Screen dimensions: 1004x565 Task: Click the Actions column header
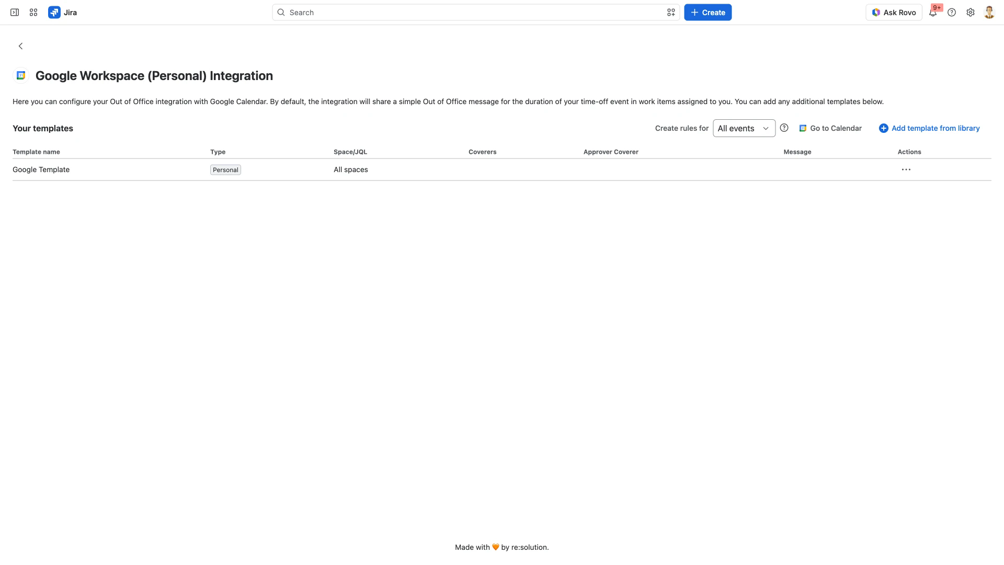coord(909,152)
